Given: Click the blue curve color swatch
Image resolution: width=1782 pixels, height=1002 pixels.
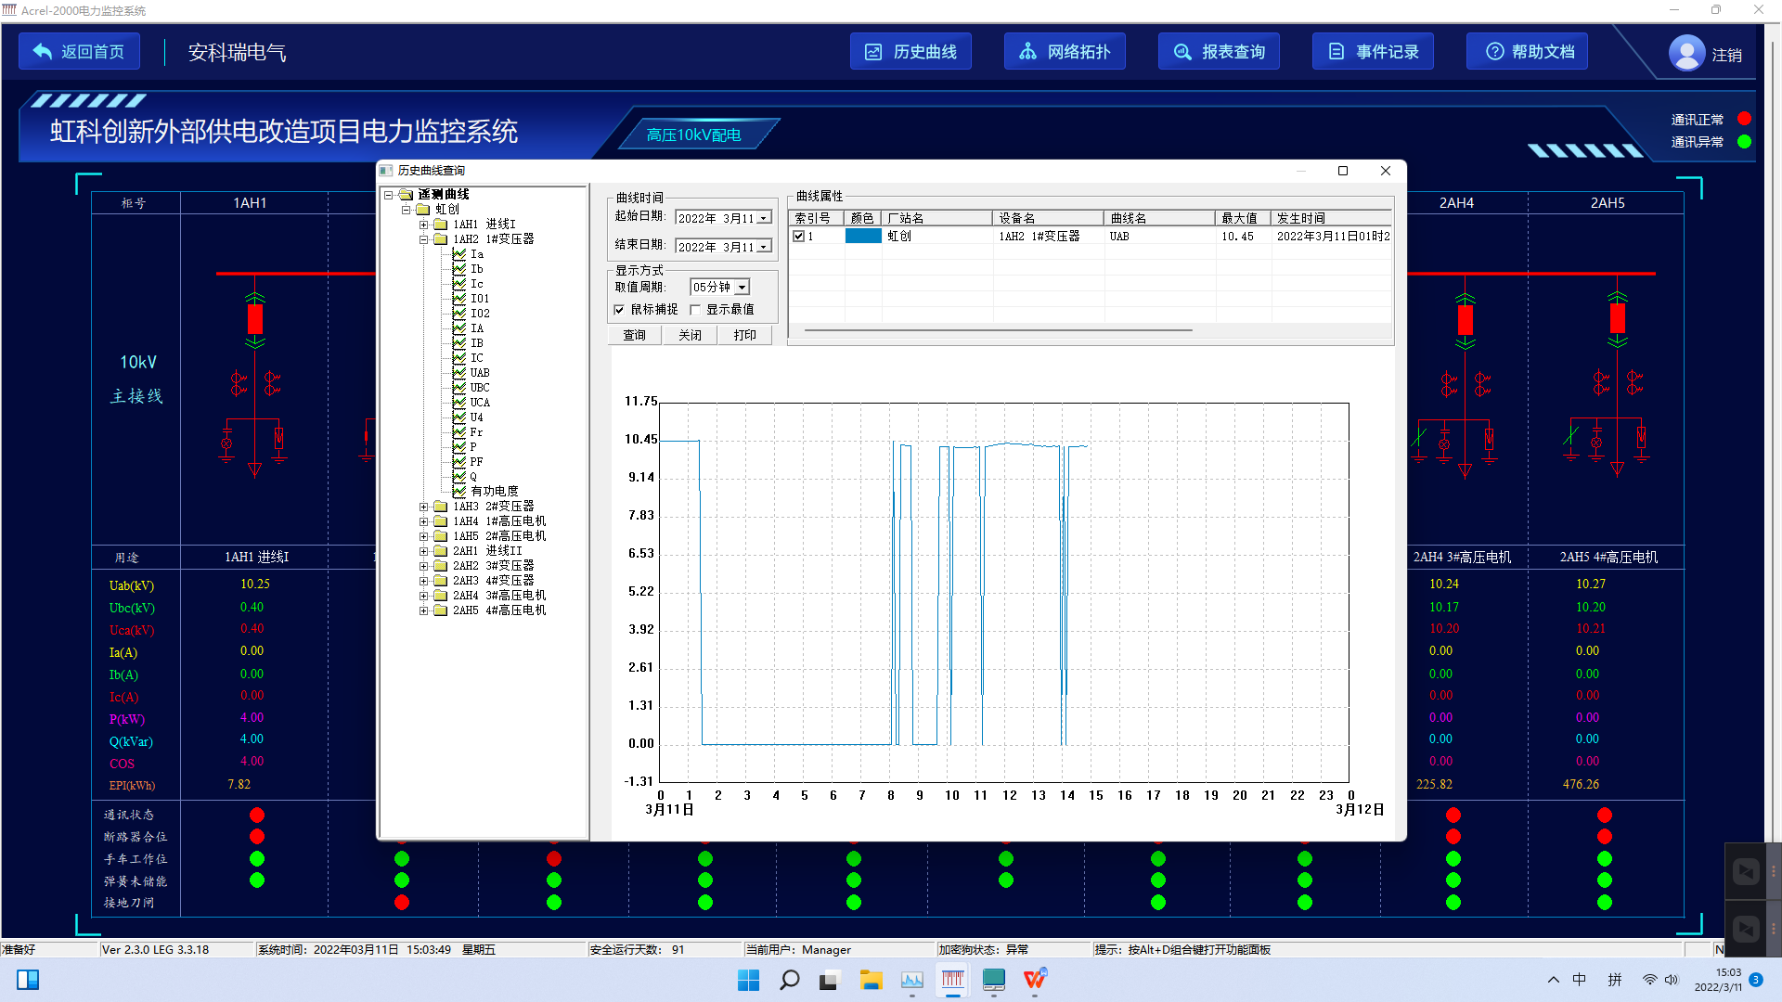Looking at the screenshot, I should click(863, 237).
